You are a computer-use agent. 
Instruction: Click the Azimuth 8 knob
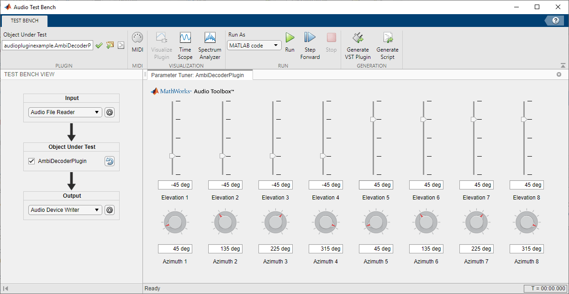(527, 223)
